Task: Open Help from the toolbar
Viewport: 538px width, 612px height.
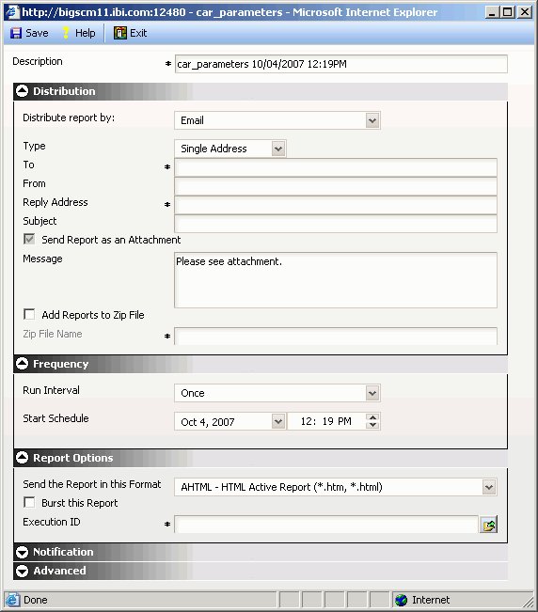Action: (x=78, y=33)
